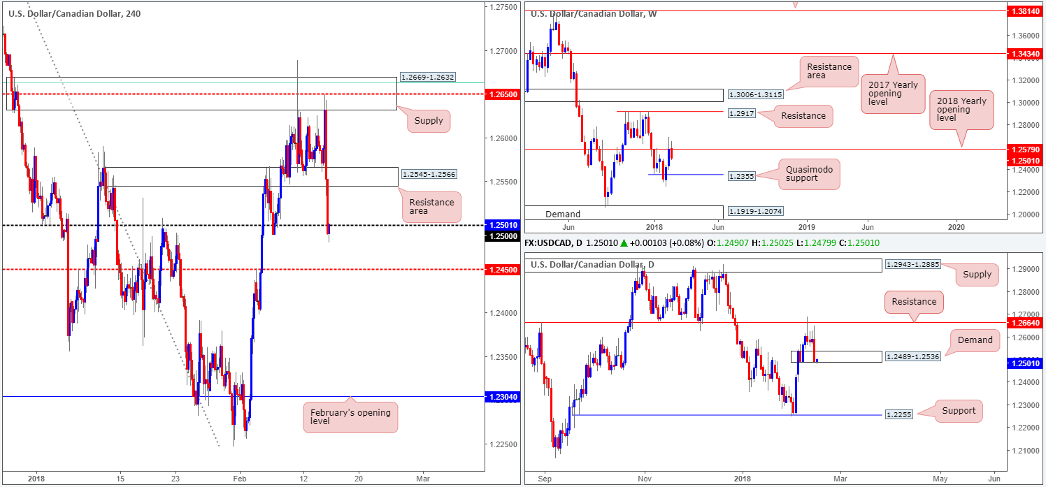Click the Feb date label on the 240 time axis
Screen dimensions: 1046x487
(239, 478)
